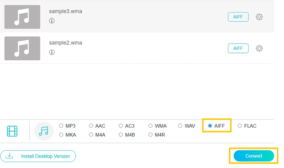Select the audio formats music note icon

tap(43, 131)
